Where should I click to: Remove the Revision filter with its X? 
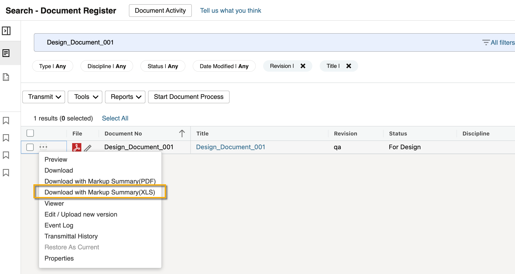click(303, 66)
